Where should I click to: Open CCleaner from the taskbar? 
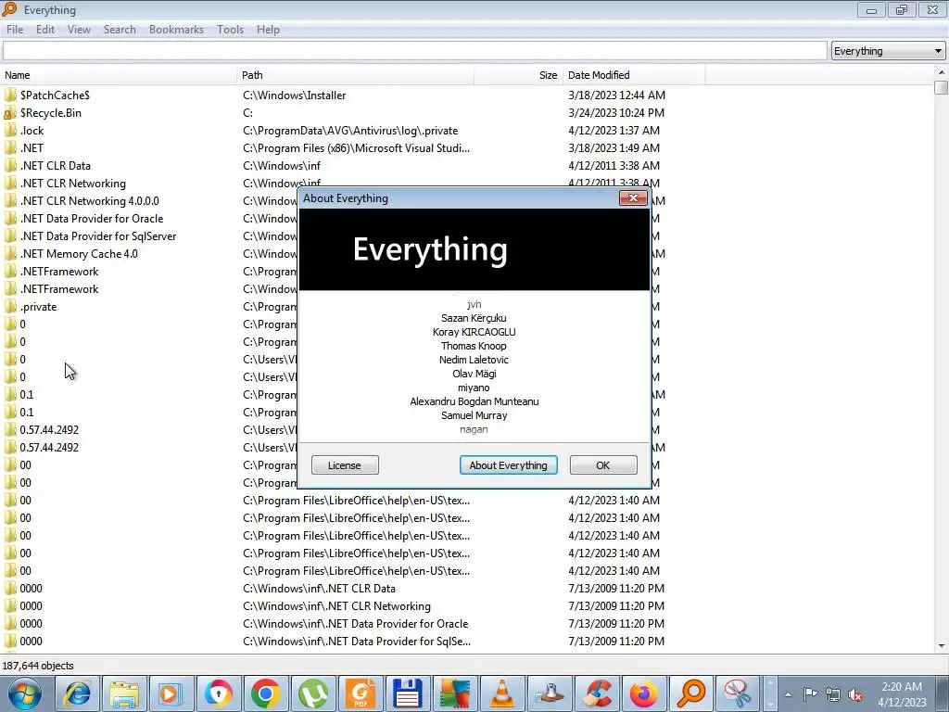tap(596, 693)
